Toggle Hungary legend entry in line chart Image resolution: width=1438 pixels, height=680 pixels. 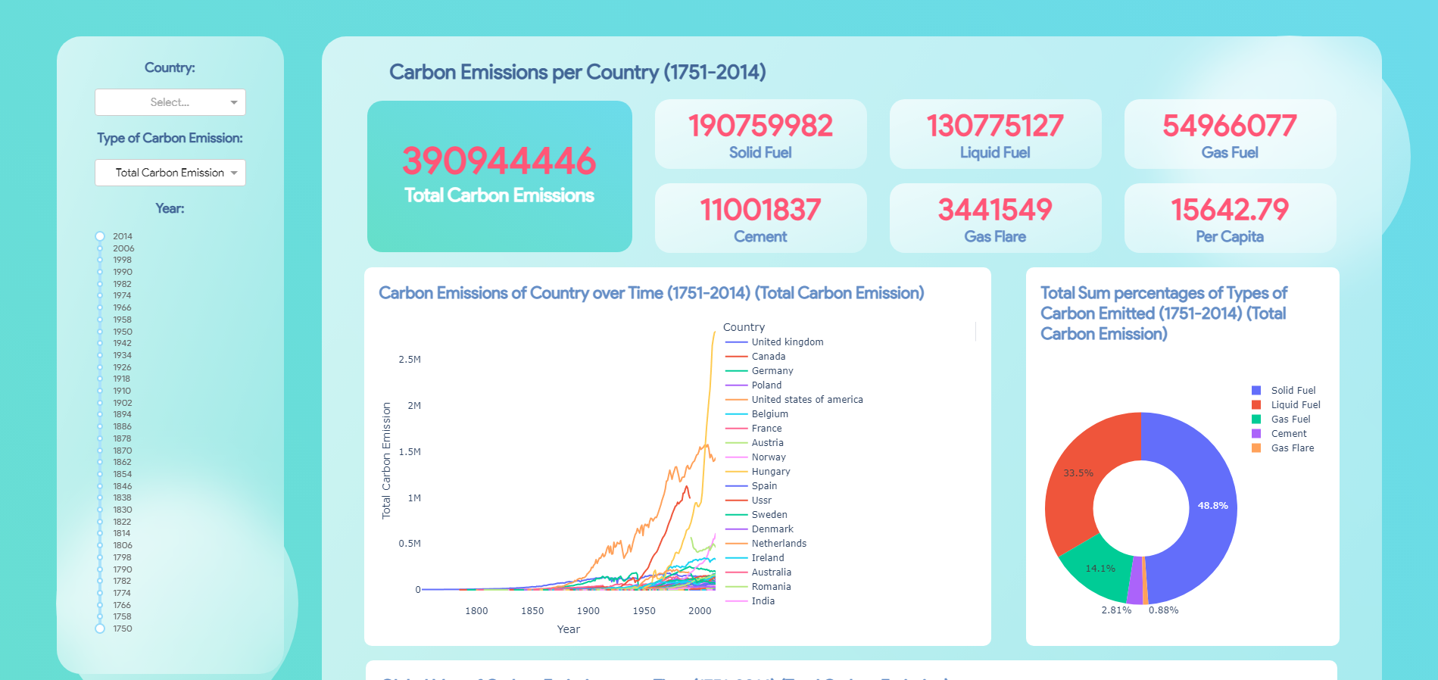757,472
